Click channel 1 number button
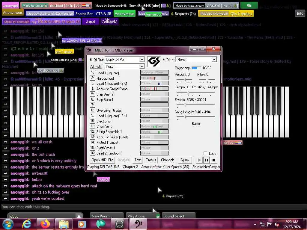This screenshot has height=230, width=307. pos(92,72)
